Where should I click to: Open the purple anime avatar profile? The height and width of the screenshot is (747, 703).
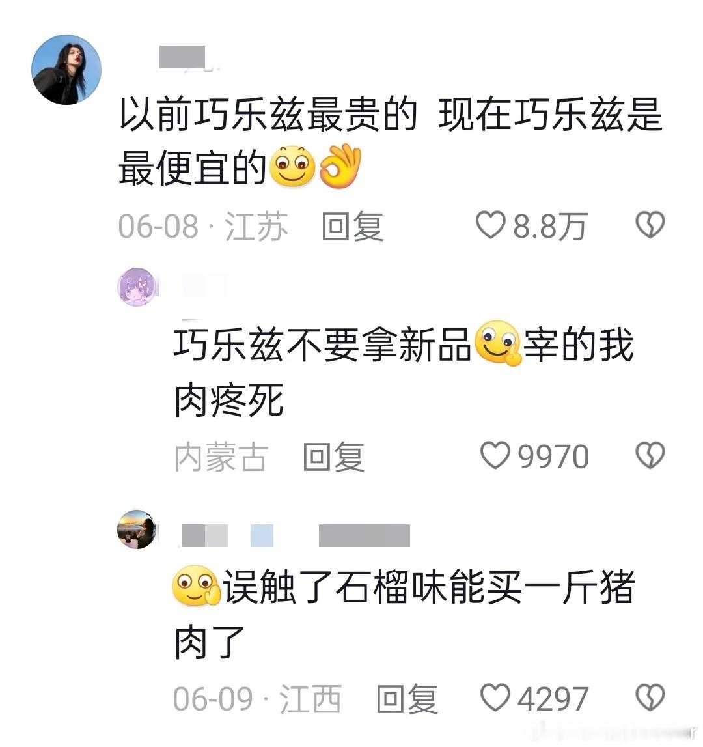(137, 287)
